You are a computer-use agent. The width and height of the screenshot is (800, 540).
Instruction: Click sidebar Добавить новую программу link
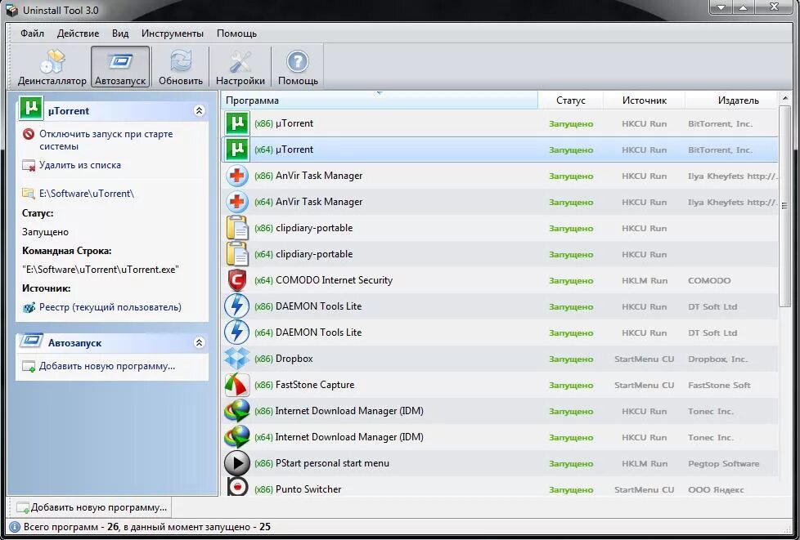click(107, 366)
